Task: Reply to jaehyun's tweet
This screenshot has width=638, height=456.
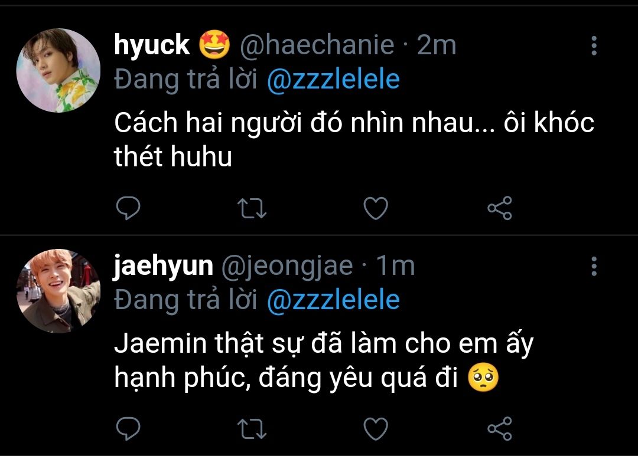Action: click(128, 429)
